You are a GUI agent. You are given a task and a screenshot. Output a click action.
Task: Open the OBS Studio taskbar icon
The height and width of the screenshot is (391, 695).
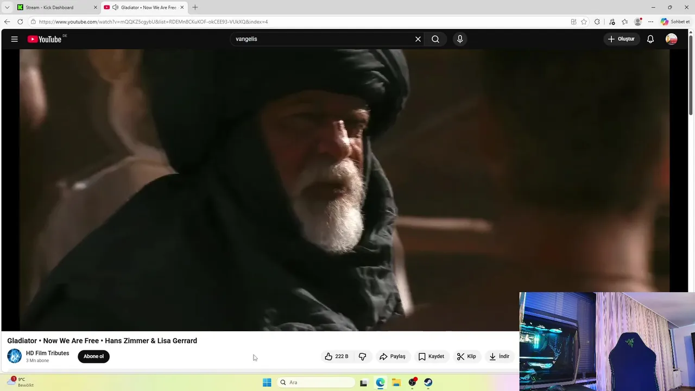[412, 382]
